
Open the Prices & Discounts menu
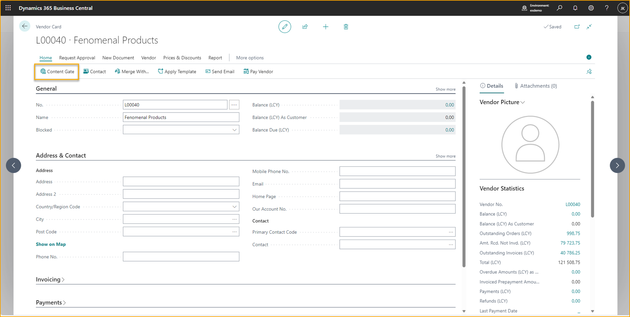[182, 58]
